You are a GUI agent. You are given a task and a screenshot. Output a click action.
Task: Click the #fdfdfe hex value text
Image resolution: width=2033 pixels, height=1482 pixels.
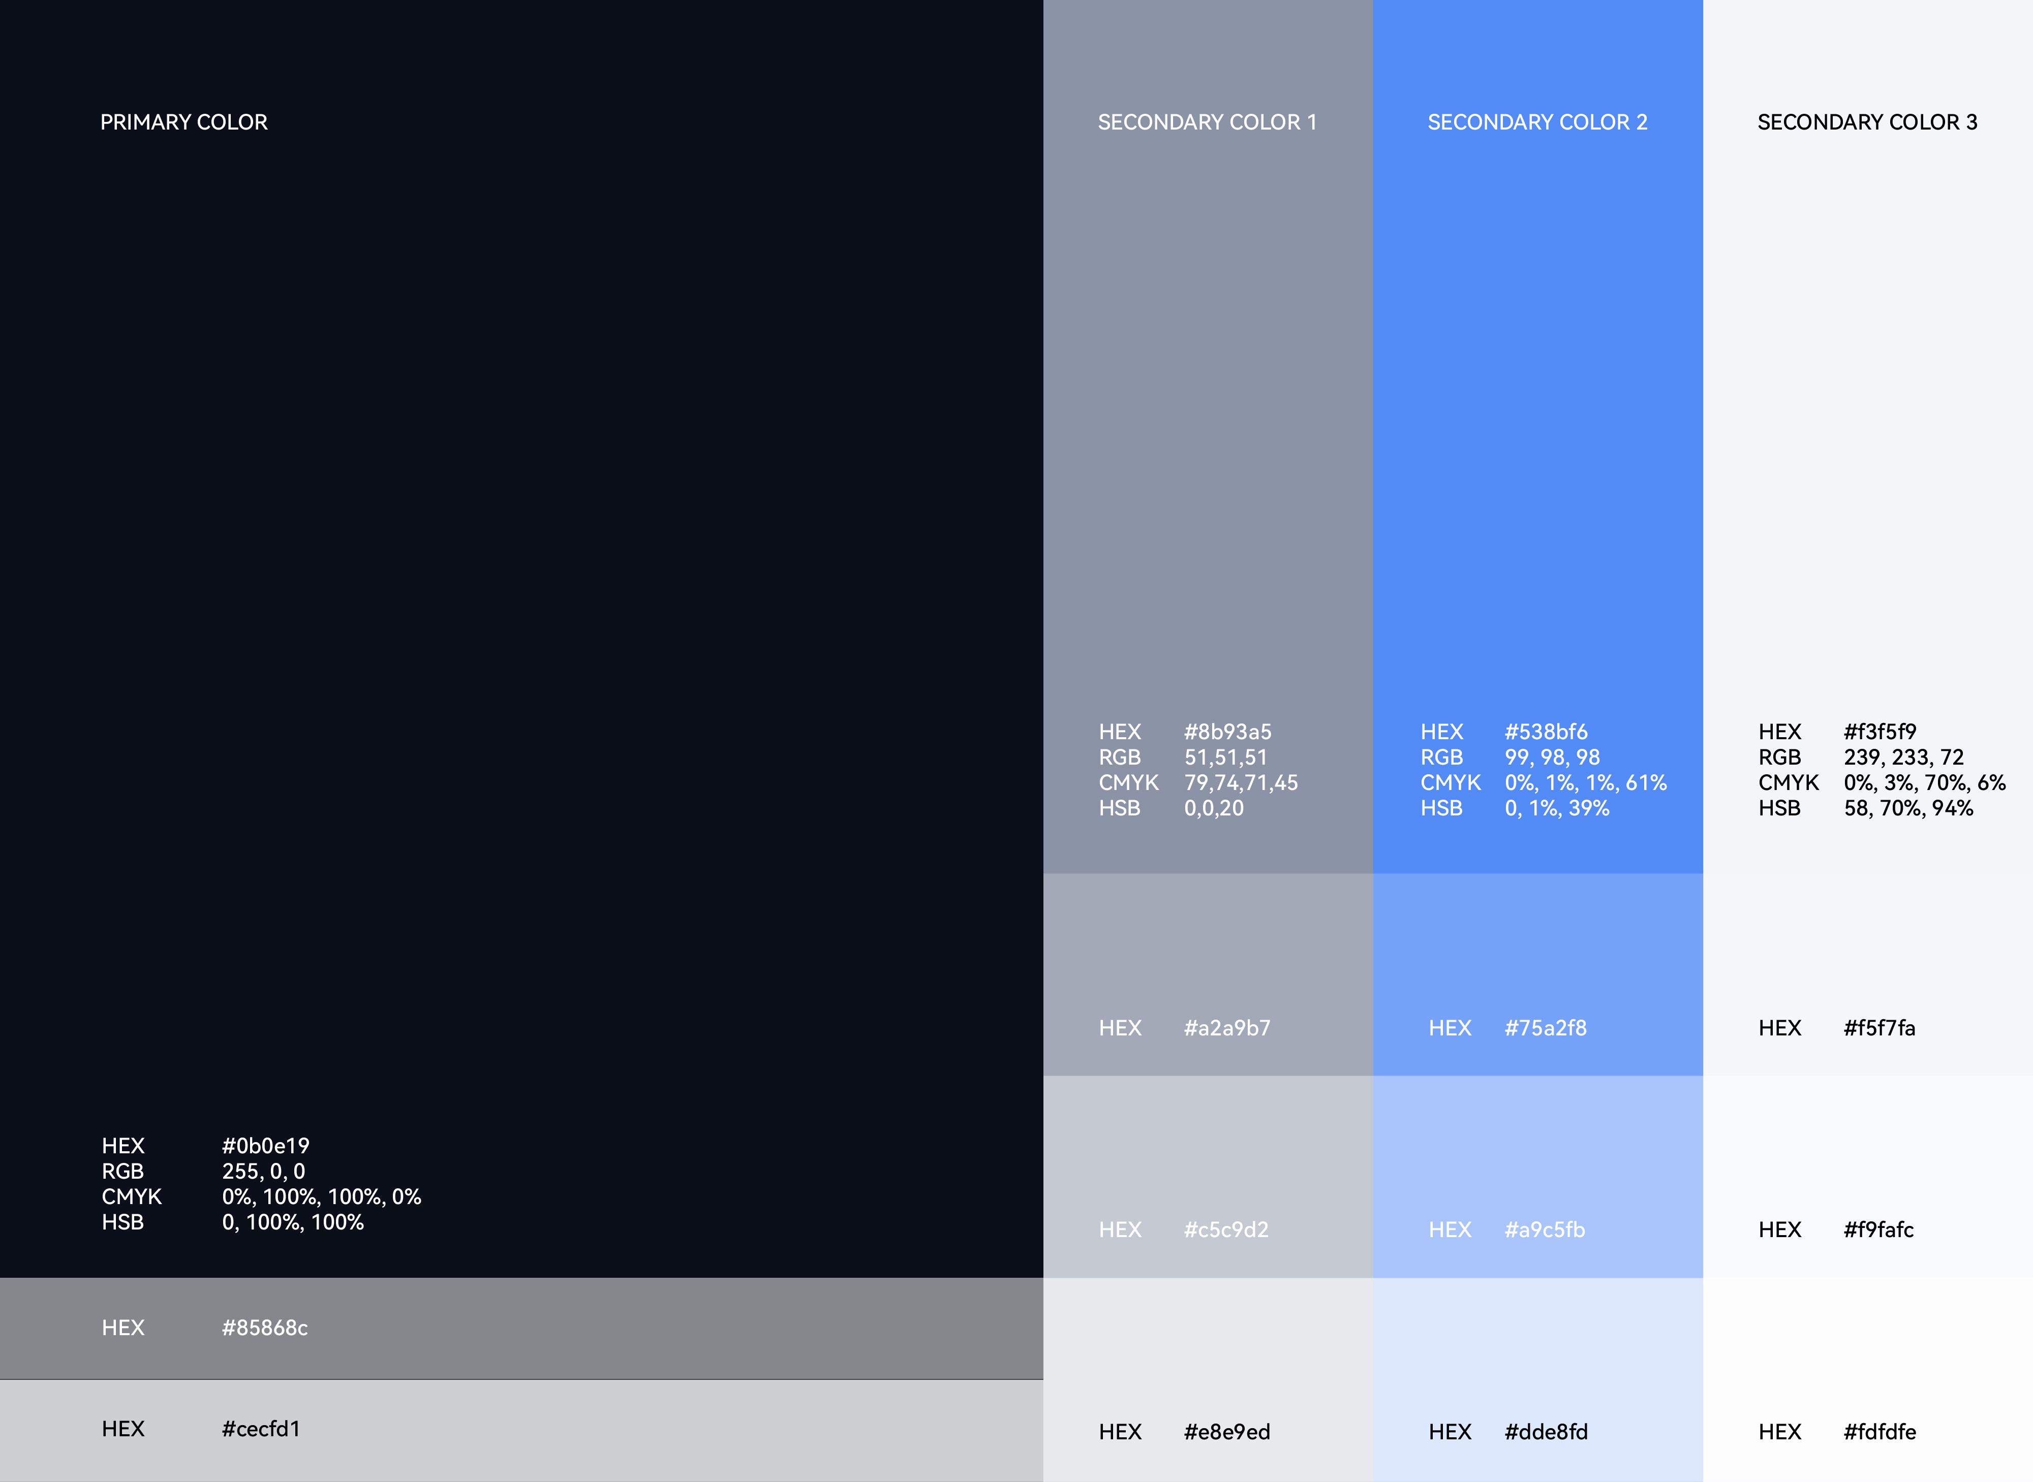[1878, 1432]
